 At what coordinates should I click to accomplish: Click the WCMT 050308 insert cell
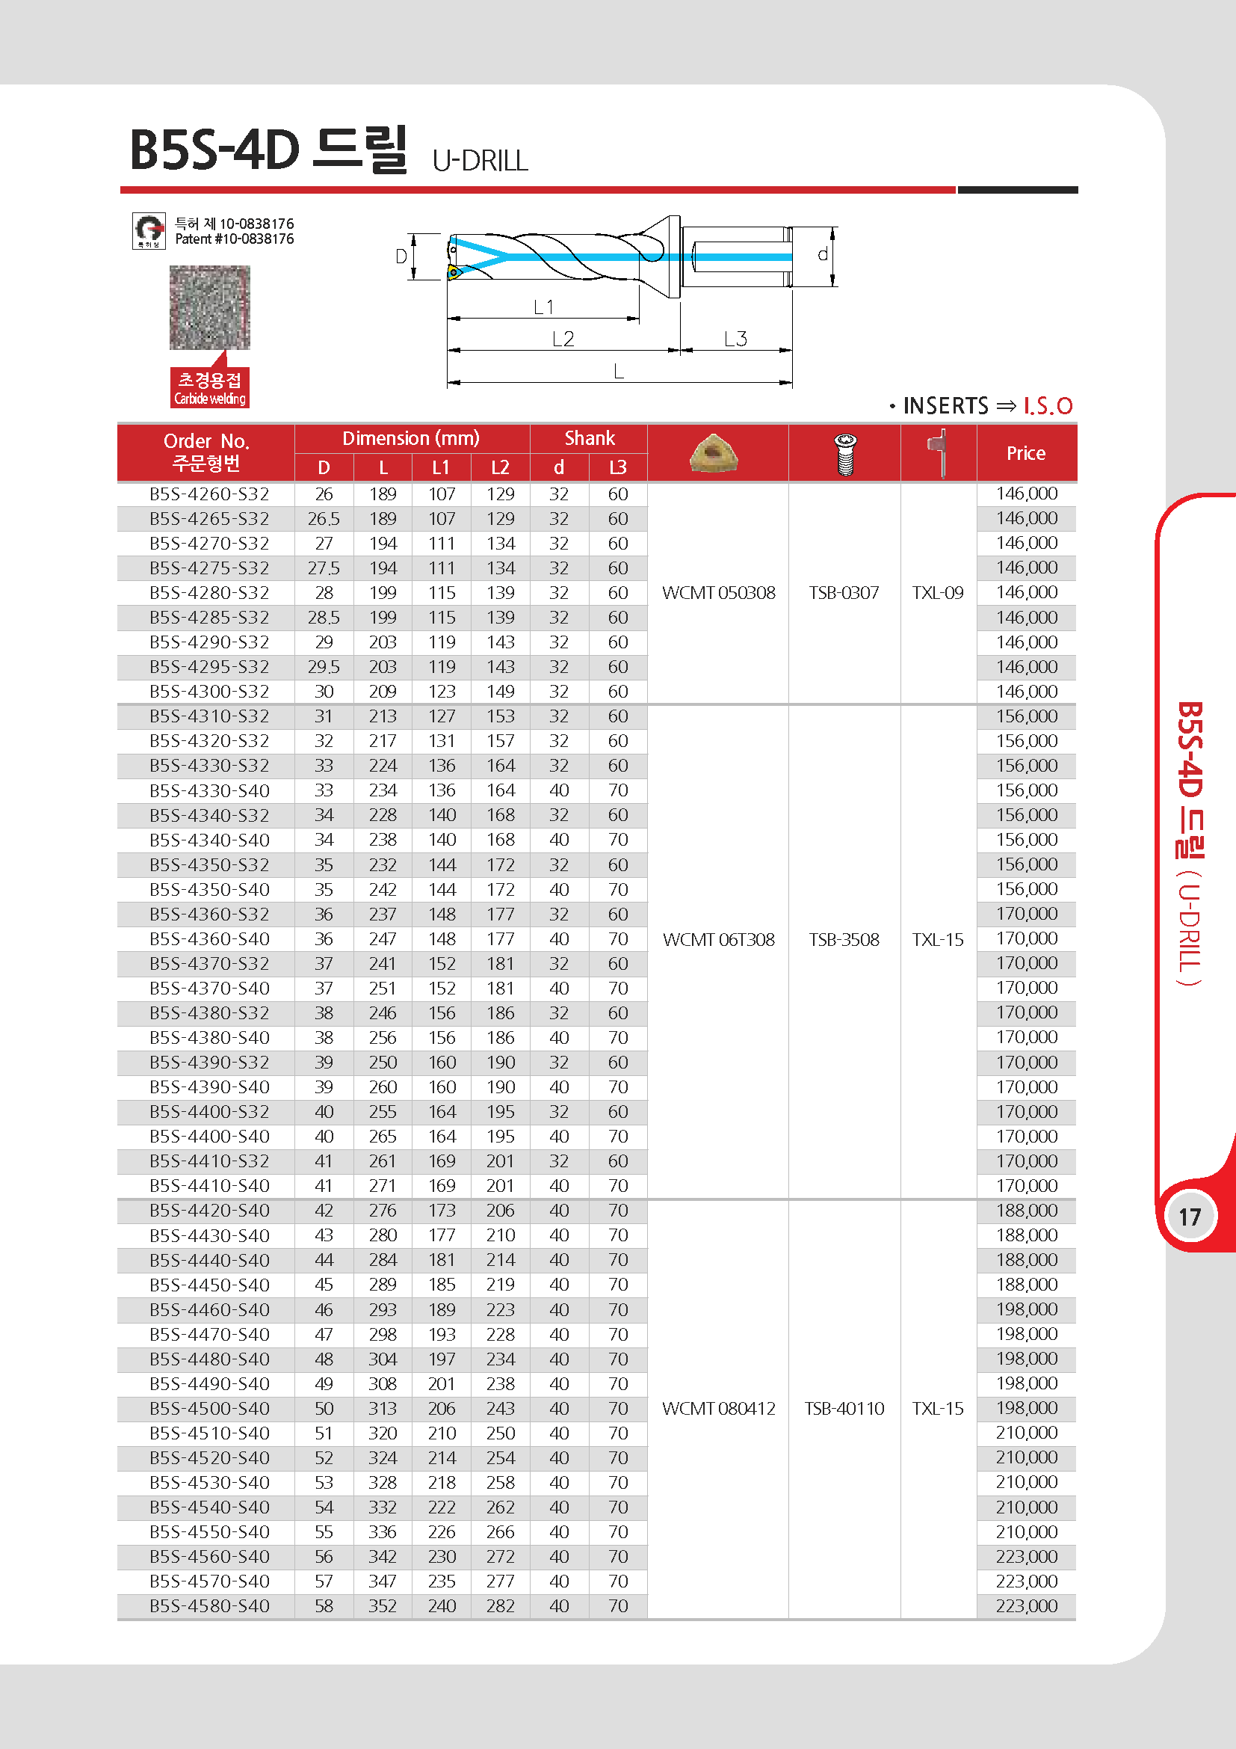[x=718, y=593]
